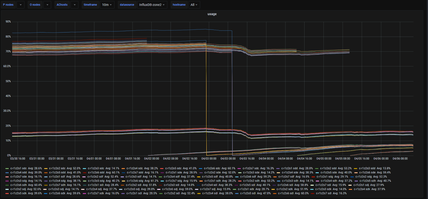Isolate series c-r1z2s3 sdc in legend
Screen dimensions: 428x199
pyautogui.click(x=96, y=168)
